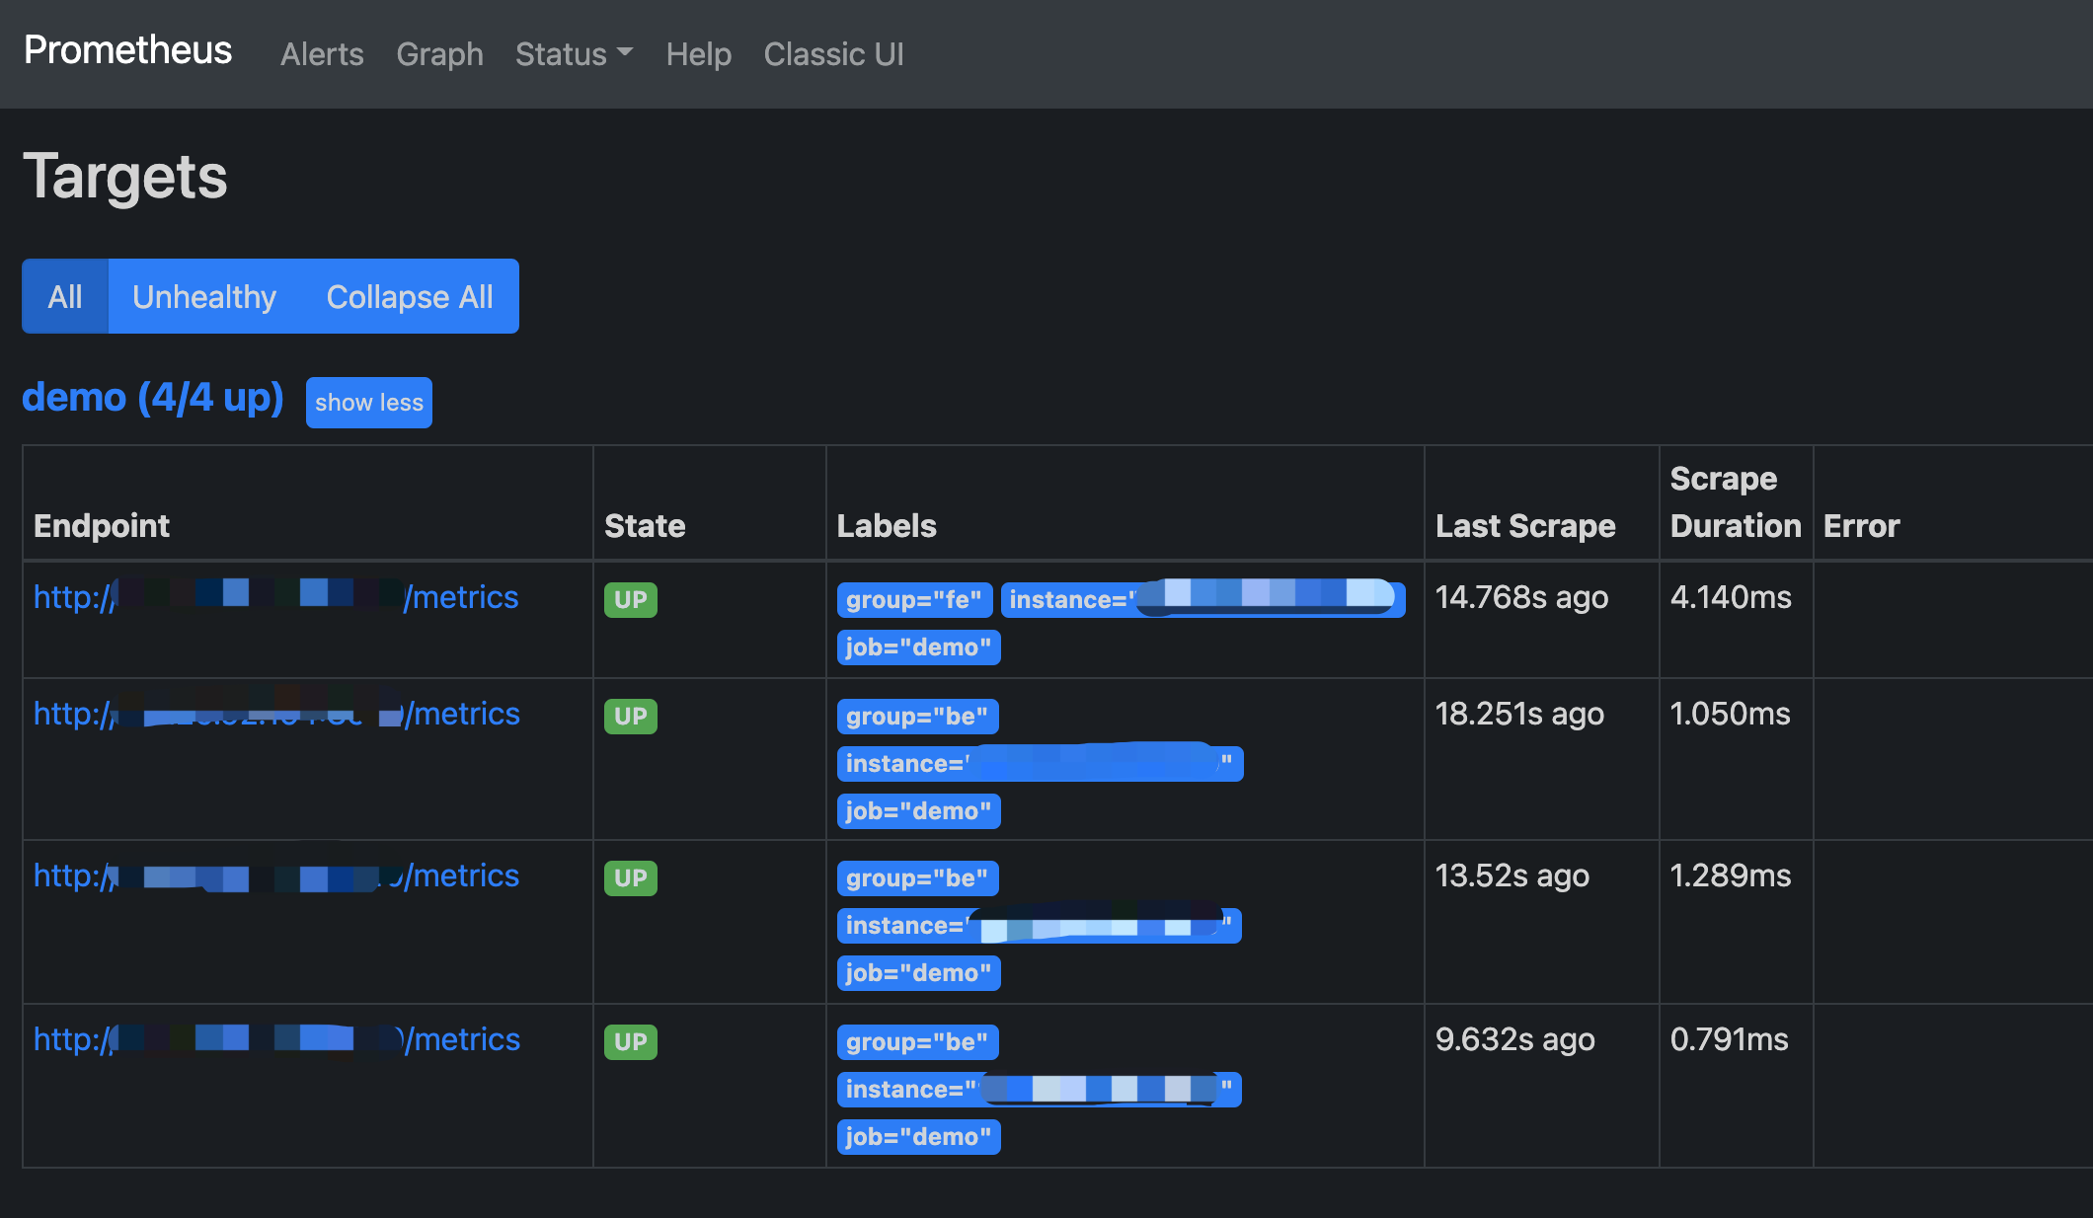2093x1218 pixels.
Task: Open the endpoint link scraped 14.768s ago
Action: click(x=276, y=597)
